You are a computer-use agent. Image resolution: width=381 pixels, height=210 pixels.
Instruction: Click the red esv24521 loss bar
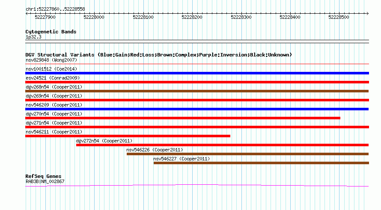point(197,82)
